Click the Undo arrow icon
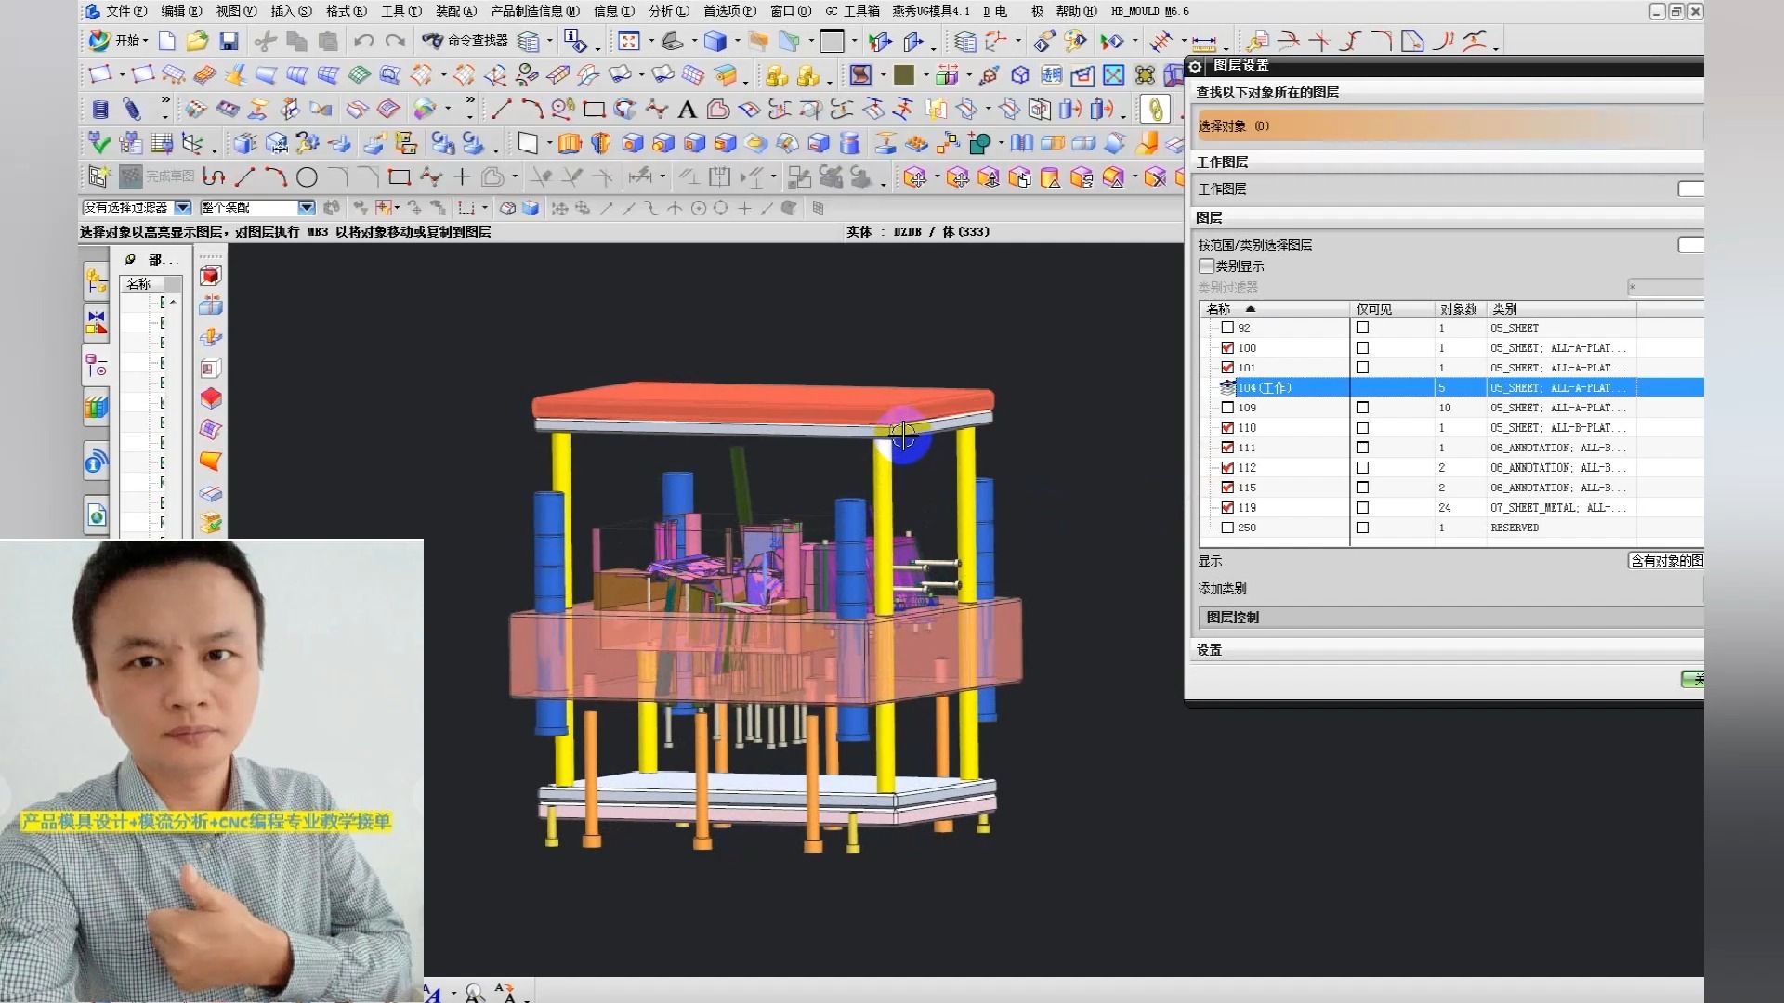The height and width of the screenshot is (1003, 1784). [363, 41]
